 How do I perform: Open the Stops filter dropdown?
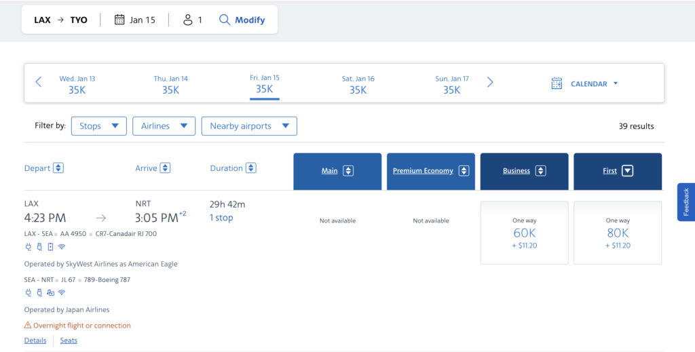click(99, 126)
